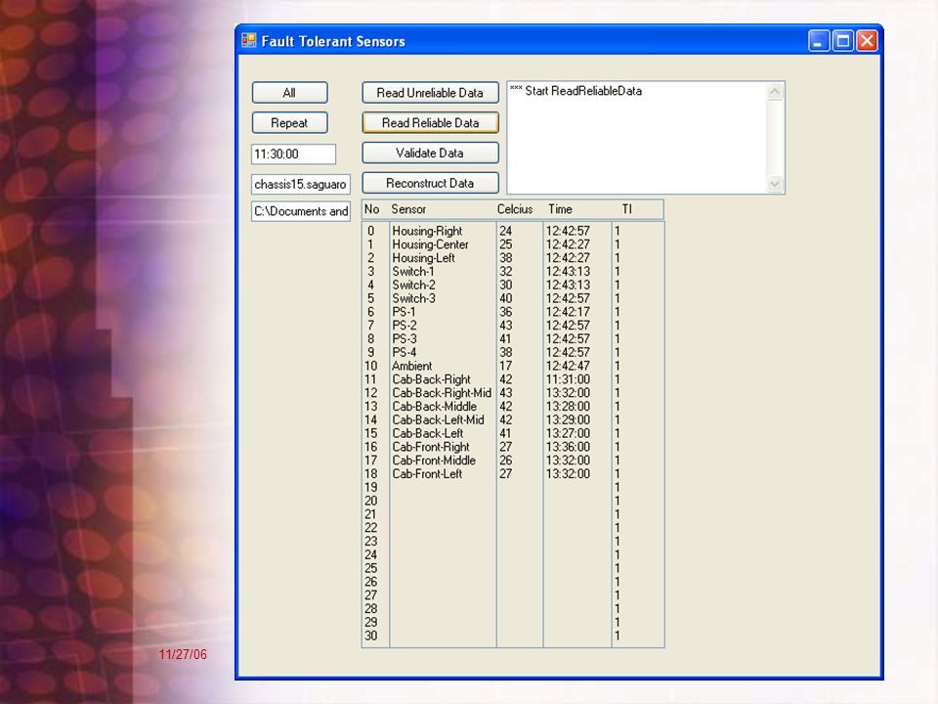The height and width of the screenshot is (704, 938).
Task: Maximize the Fault Tolerant Sensors window
Action: coord(843,41)
